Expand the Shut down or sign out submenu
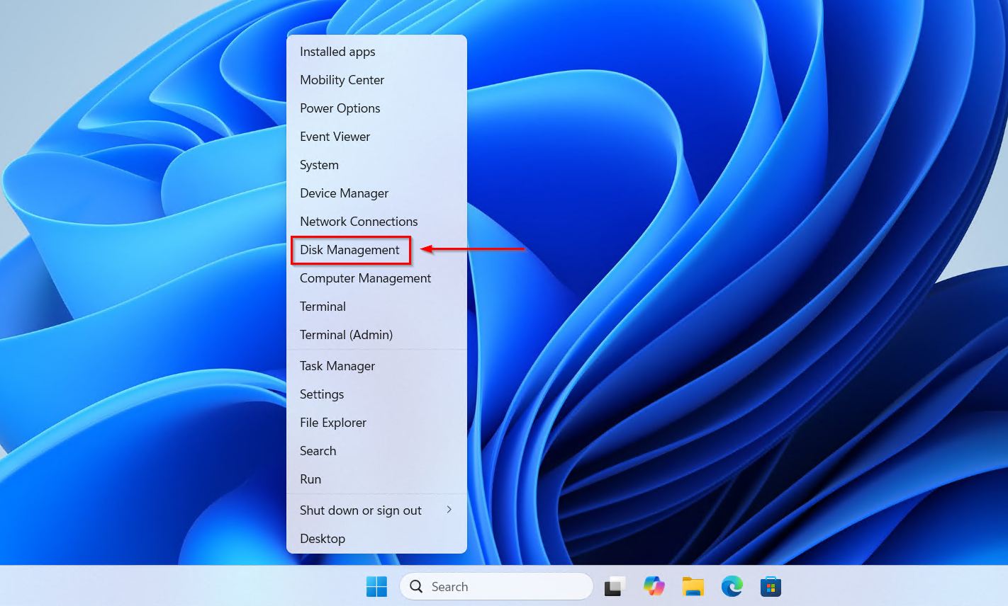 360,510
